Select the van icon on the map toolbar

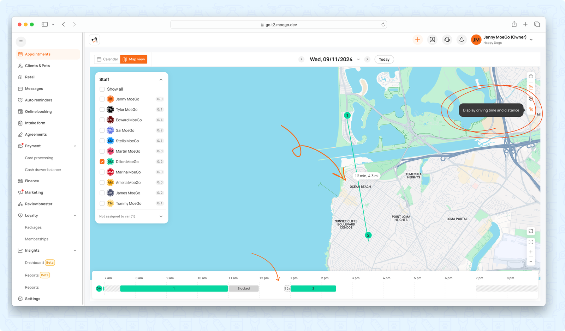(x=531, y=76)
